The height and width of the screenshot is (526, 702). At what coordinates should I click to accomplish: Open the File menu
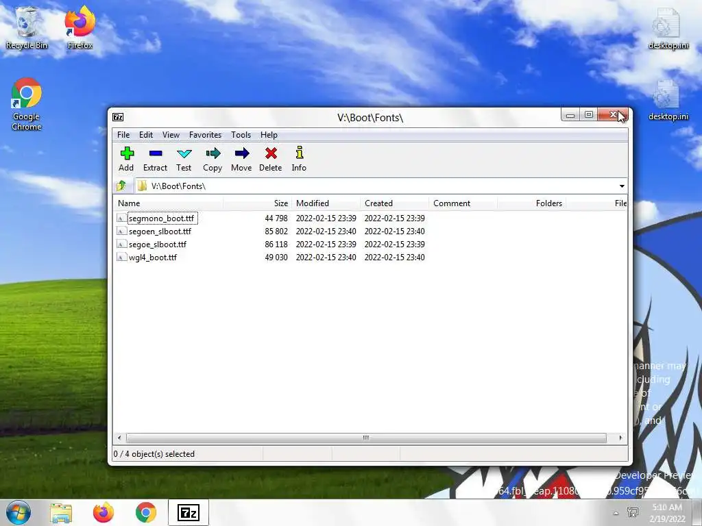[123, 135]
